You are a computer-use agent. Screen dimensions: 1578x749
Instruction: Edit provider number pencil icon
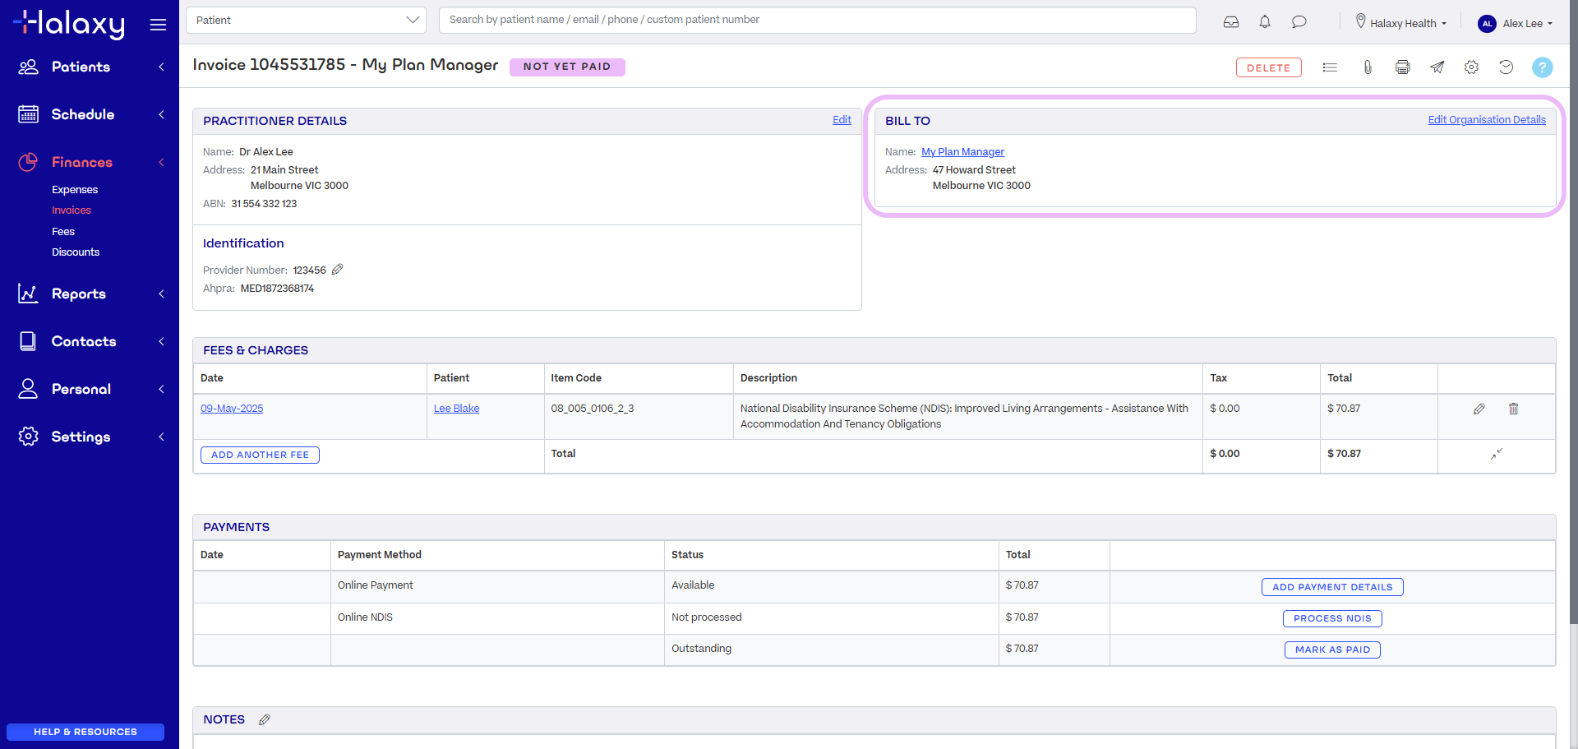[337, 270]
